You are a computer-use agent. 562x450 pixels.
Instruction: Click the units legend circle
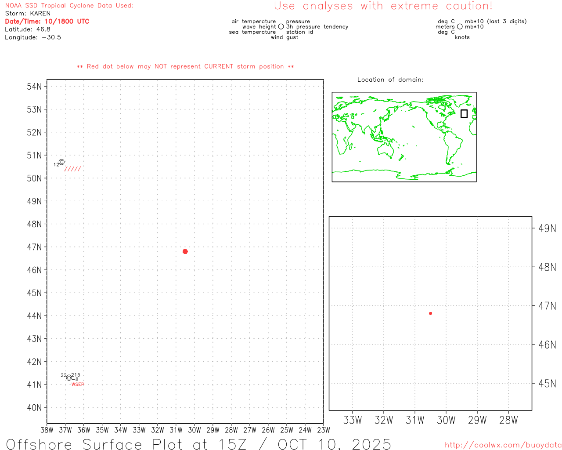pyautogui.click(x=460, y=27)
